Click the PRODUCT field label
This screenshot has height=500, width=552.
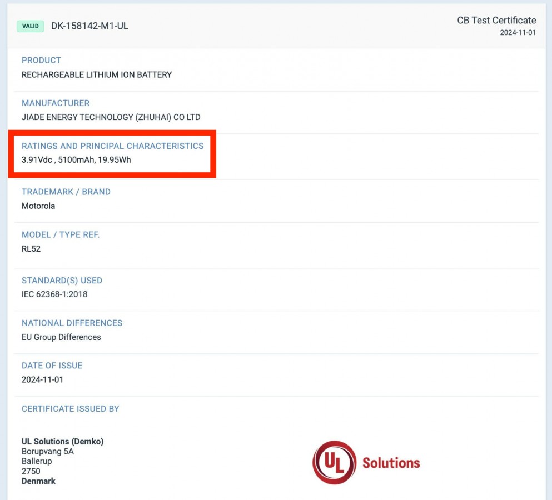41,60
